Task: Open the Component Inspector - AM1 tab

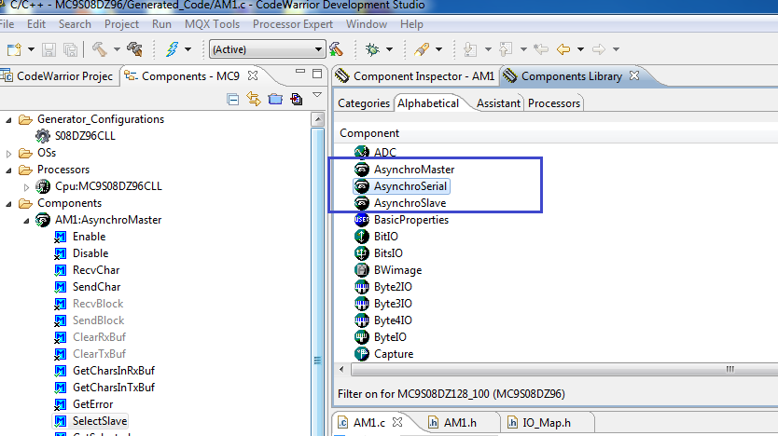Action: (x=415, y=76)
